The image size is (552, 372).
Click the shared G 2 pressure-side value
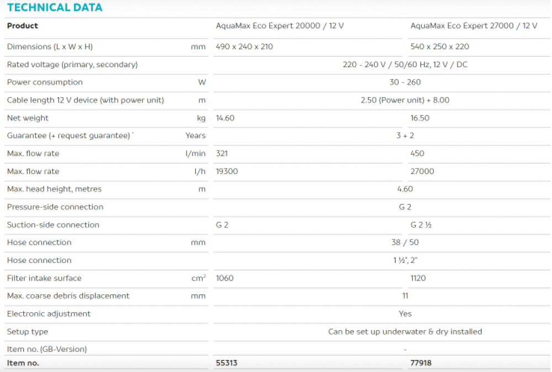click(x=405, y=207)
